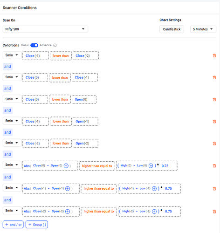Screen dimensions: 220x233
Task: Delete the Close(-2) lower than Open(-2) condition
Action: (x=214, y=144)
